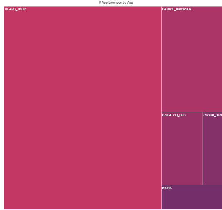Click the truncated "CLOUD_STO" text label
Screen dimensions: 222x210
tap(213, 115)
